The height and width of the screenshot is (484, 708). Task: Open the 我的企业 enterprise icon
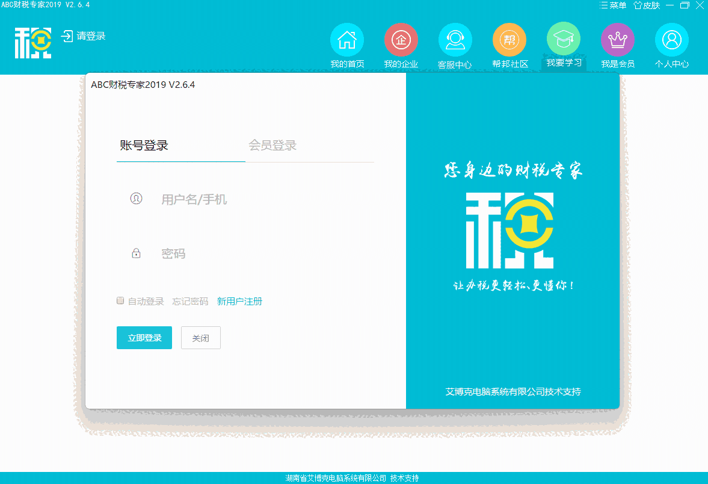(401, 40)
